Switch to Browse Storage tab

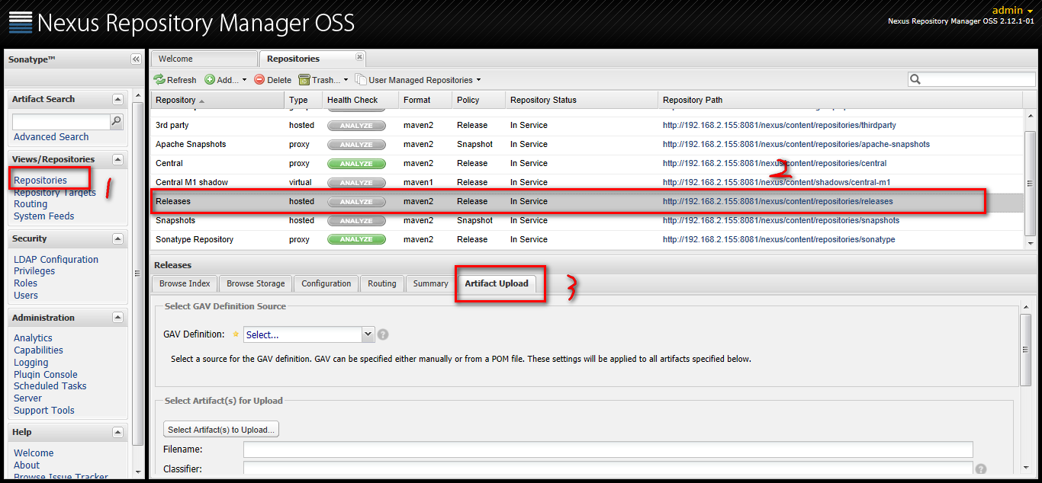click(256, 283)
